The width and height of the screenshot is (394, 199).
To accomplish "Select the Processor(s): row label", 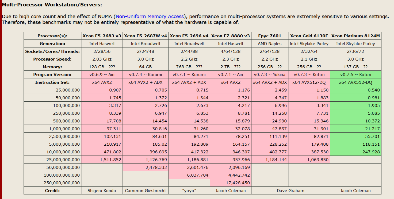I will tap(52, 36).
